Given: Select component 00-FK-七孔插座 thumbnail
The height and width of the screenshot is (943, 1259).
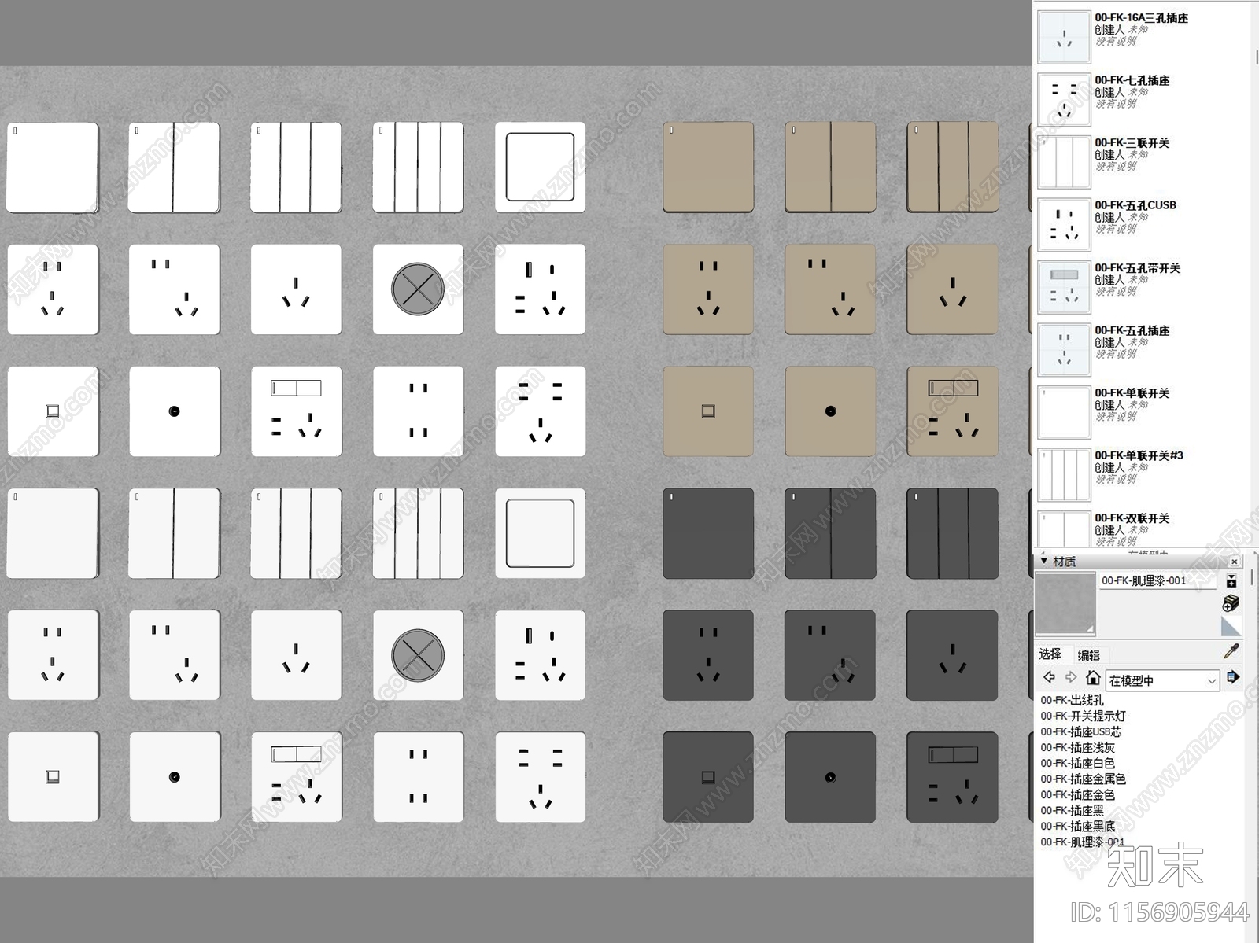Looking at the screenshot, I should click(1064, 99).
